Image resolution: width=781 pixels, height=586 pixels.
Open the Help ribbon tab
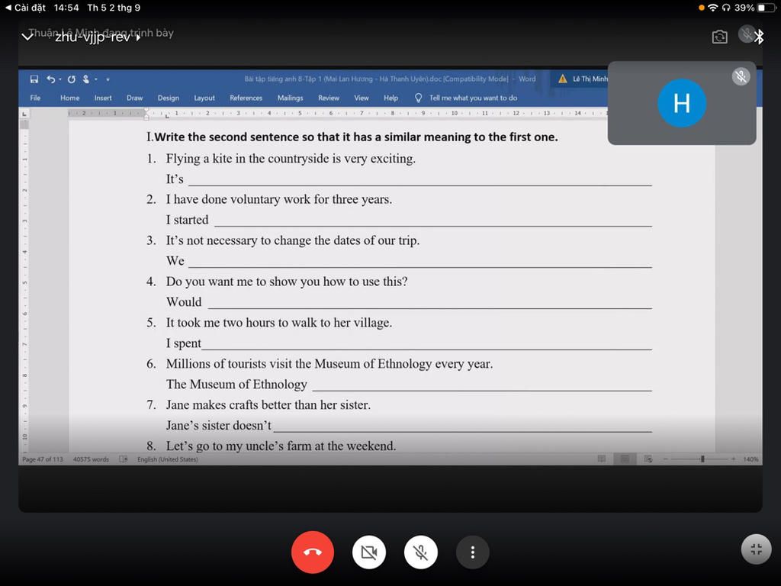pyautogui.click(x=390, y=98)
